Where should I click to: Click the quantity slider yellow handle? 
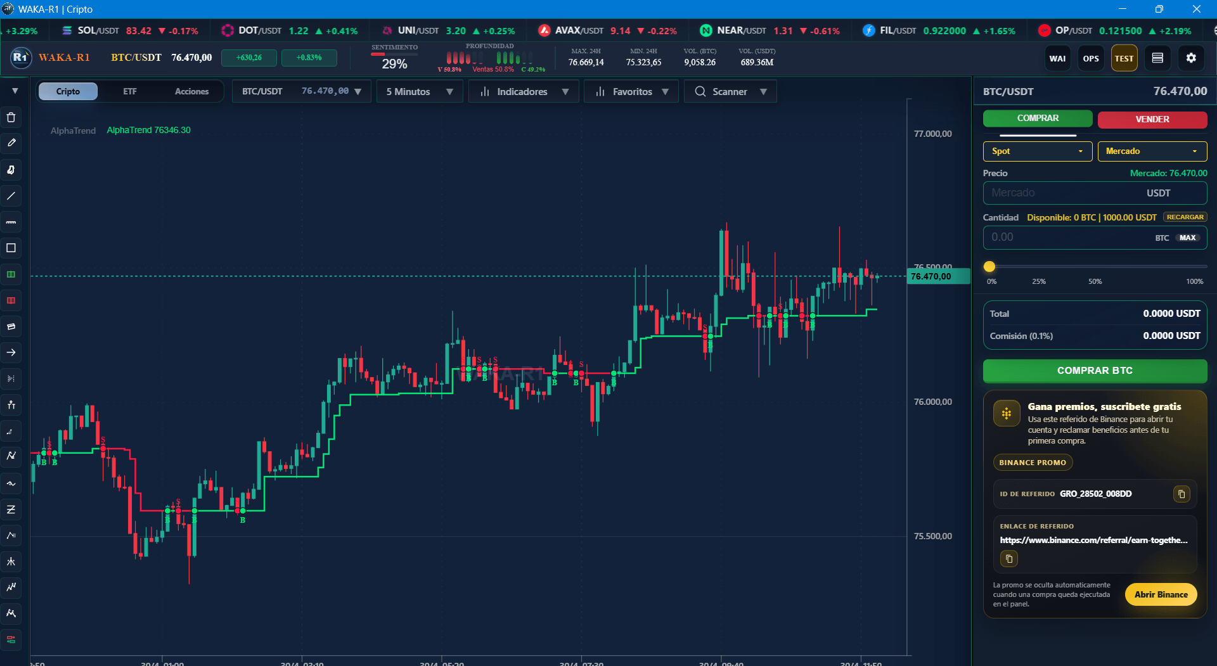click(989, 267)
